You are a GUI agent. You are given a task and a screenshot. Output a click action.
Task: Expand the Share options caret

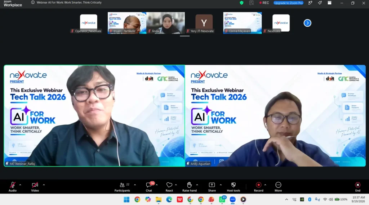coord(221,185)
